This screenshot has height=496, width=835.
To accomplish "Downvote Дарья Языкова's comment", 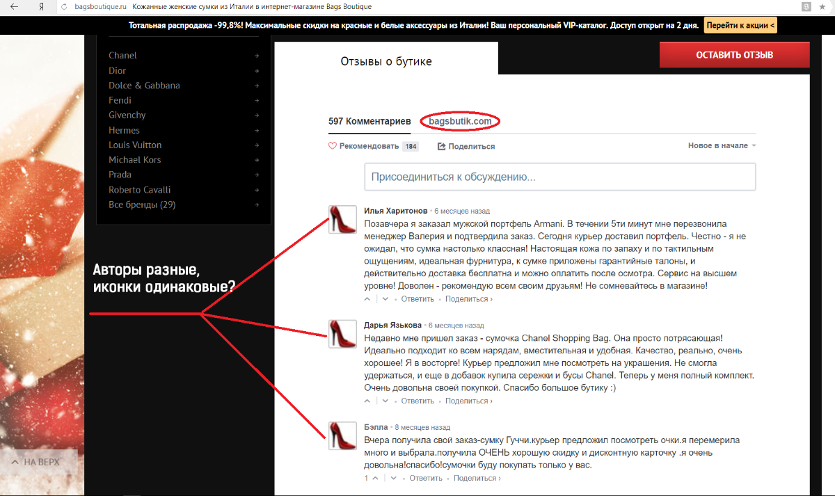I will click(384, 401).
